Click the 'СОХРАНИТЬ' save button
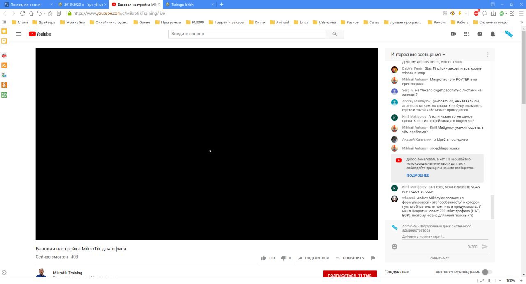Viewport: 526px width, 284px height. point(350,258)
